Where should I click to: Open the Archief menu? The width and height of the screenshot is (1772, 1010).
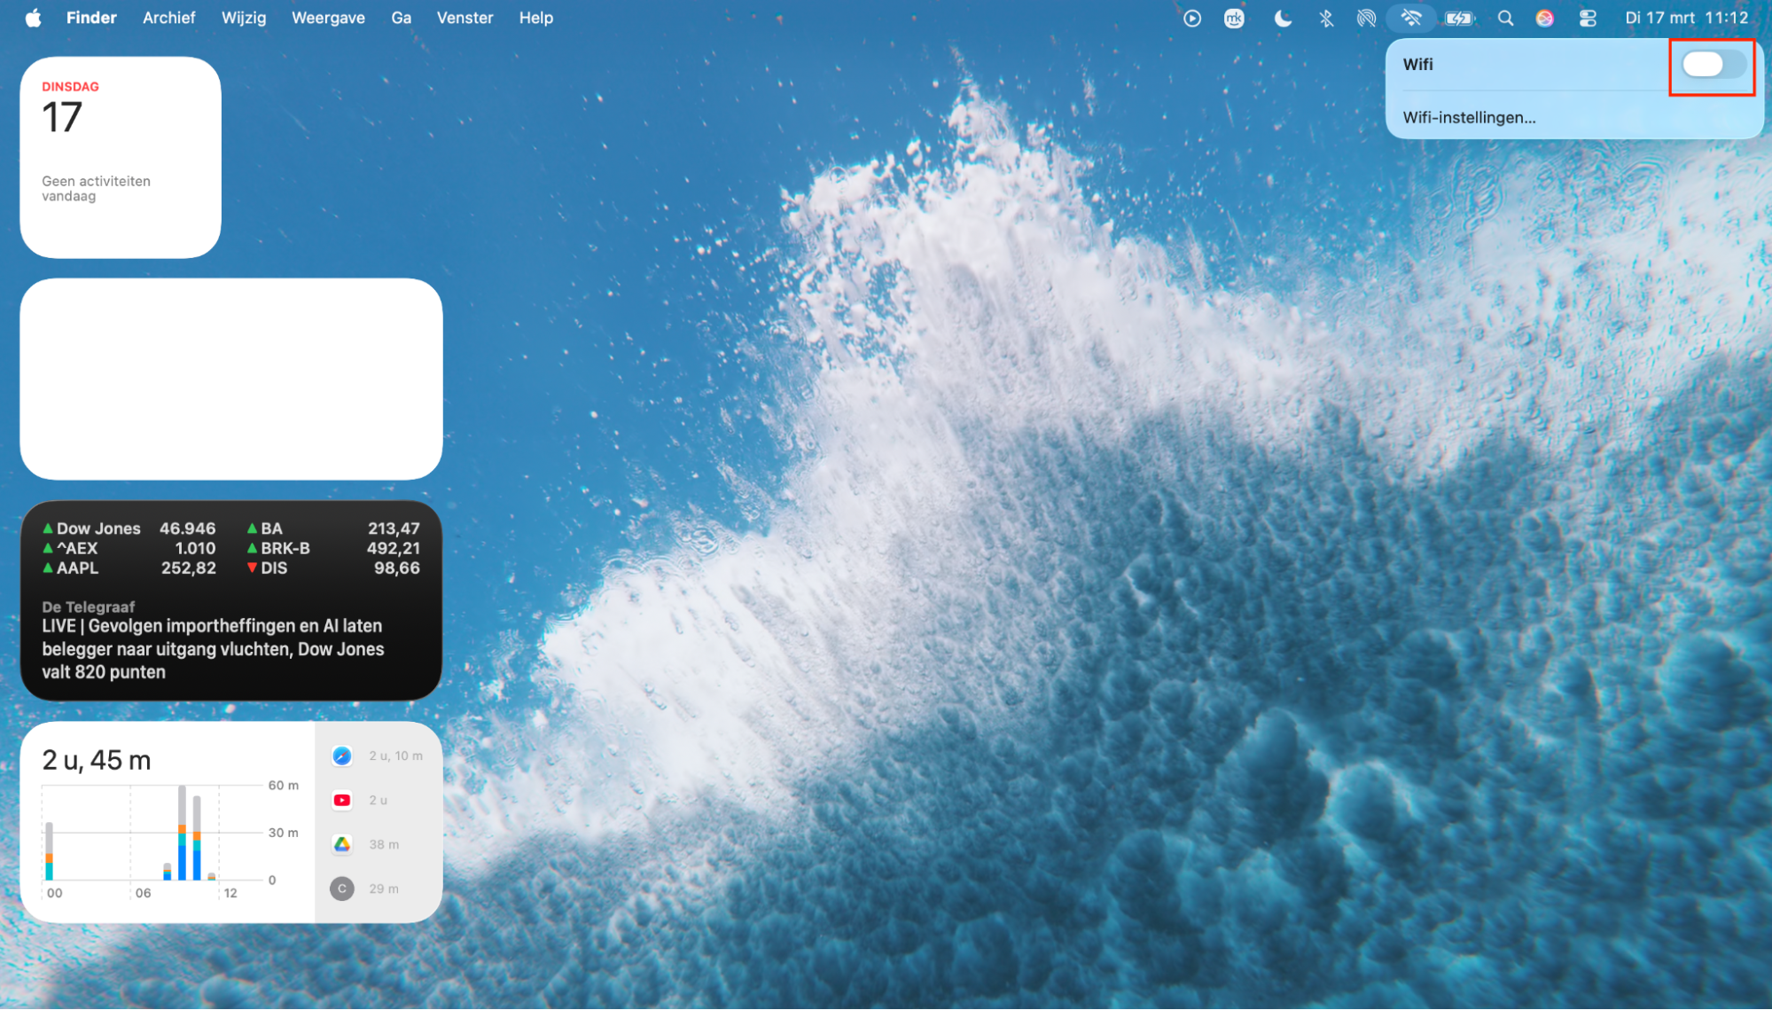click(168, 18)
